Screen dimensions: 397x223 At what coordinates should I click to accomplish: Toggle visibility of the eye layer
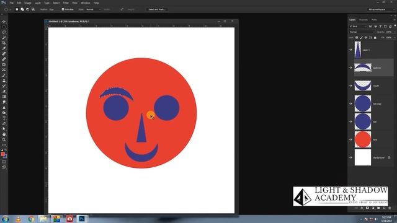tap(351, 121)
